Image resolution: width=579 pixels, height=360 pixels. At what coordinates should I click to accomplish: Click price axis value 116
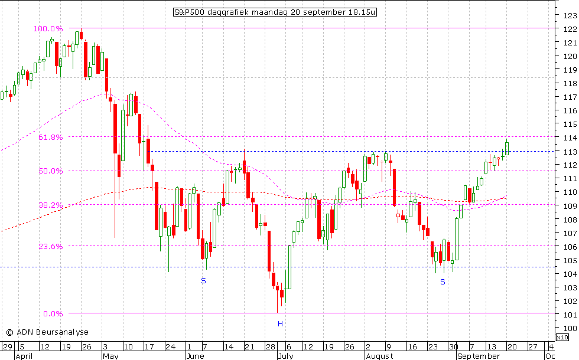point(570,111)
